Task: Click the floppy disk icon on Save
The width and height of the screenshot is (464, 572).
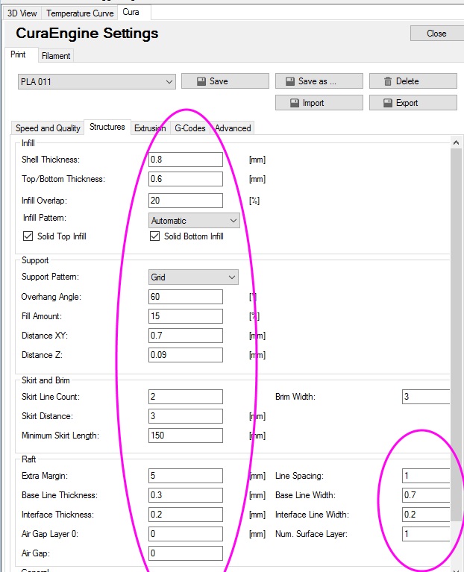Action: tap(201, 81)
